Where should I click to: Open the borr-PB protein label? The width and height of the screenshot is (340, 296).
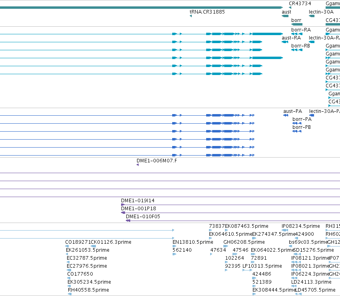pyautogui.click(x=302, y=127)
